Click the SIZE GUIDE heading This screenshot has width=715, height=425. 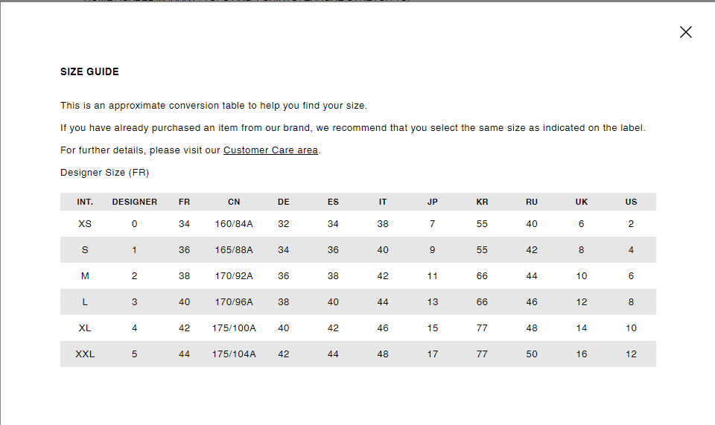(89, 72)
